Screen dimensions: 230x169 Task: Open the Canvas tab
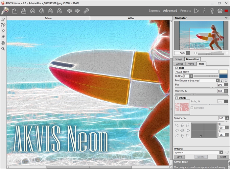coord(179,64)
